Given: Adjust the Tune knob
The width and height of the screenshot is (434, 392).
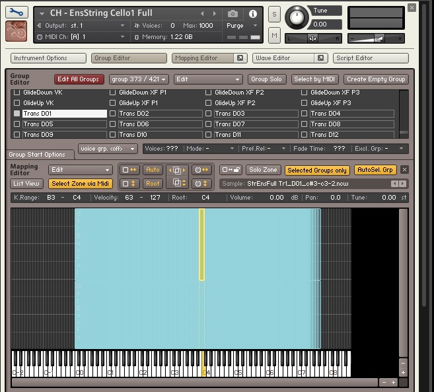Looking at the screenshot, I should click(297, 17).
